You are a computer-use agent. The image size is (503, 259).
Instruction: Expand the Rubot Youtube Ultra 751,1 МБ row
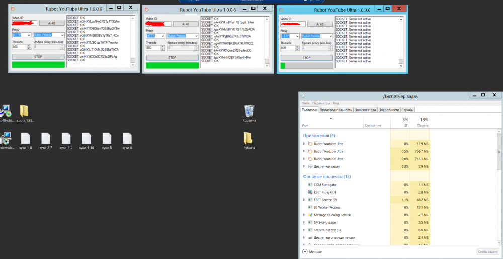coord(304,159)
